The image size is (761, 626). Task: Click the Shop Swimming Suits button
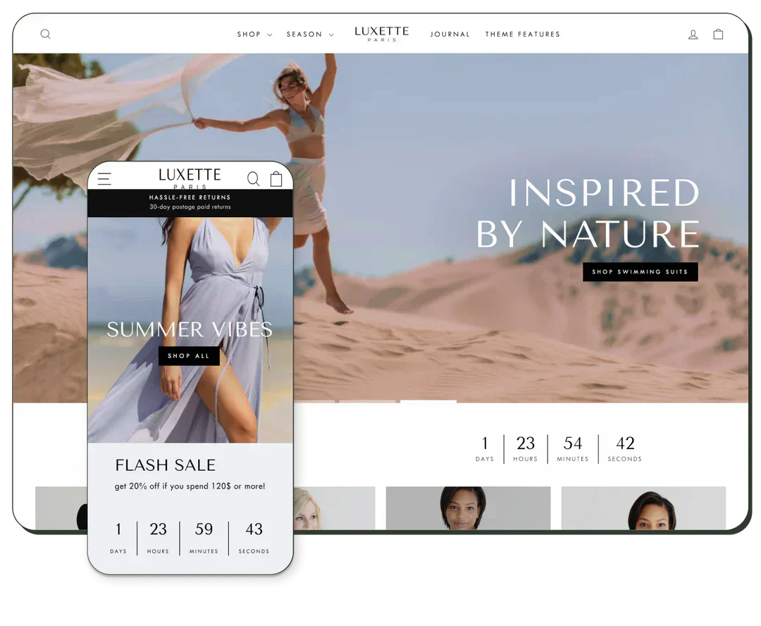click(640, 271)
